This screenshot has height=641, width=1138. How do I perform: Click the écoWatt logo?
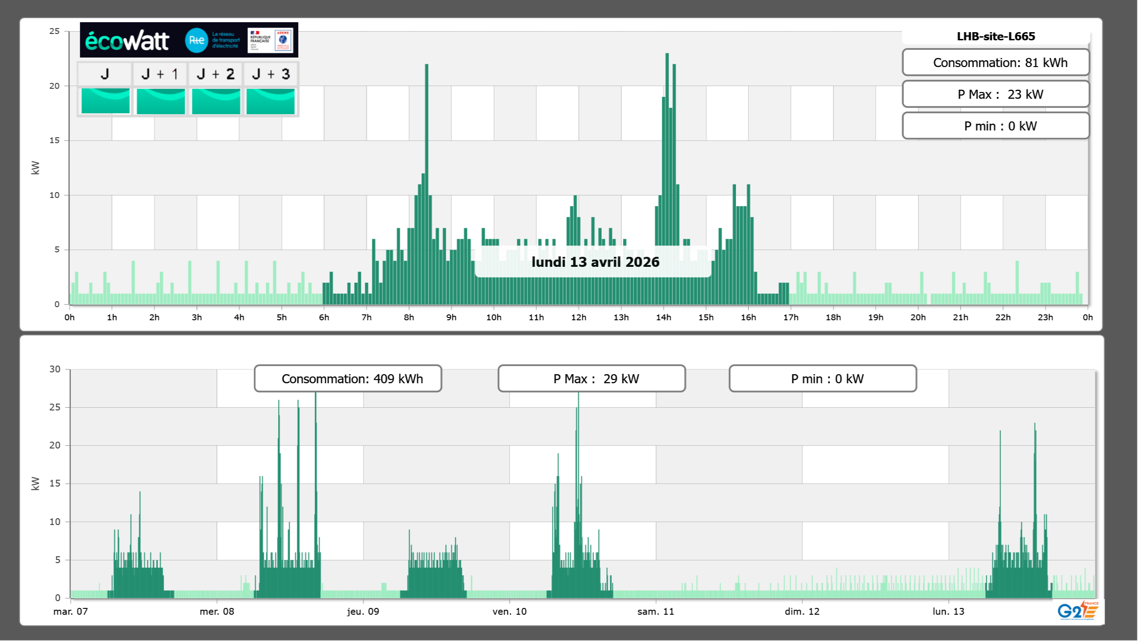point(127,41)
